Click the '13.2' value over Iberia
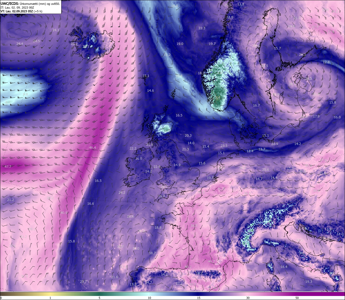 tap(133, 284)
